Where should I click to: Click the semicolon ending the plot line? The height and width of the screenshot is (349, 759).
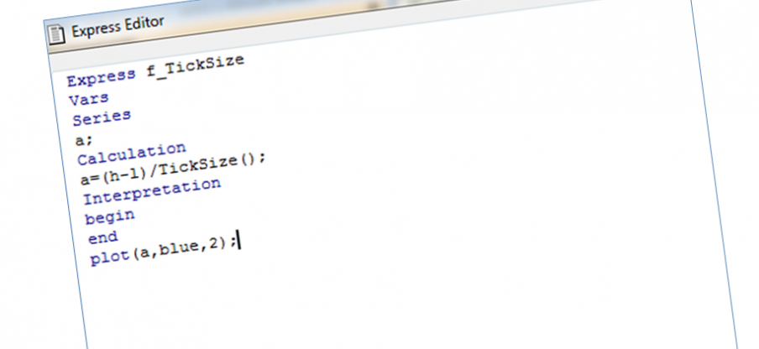point(233,242)
